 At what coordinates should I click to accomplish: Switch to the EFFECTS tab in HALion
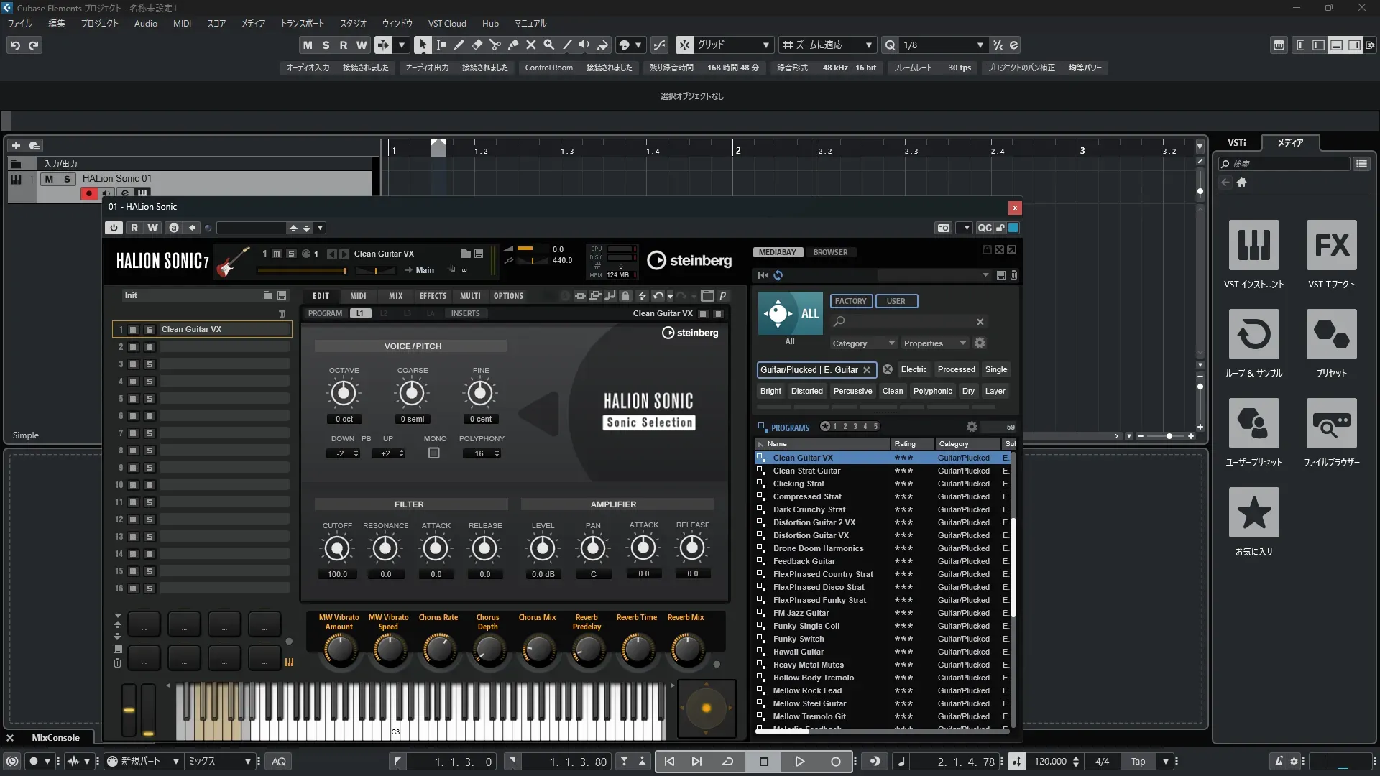tap(433, 296)
